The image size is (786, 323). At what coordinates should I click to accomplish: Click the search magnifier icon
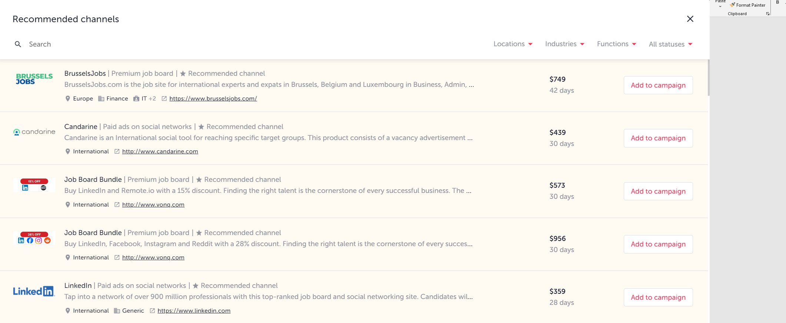point(18,44)
